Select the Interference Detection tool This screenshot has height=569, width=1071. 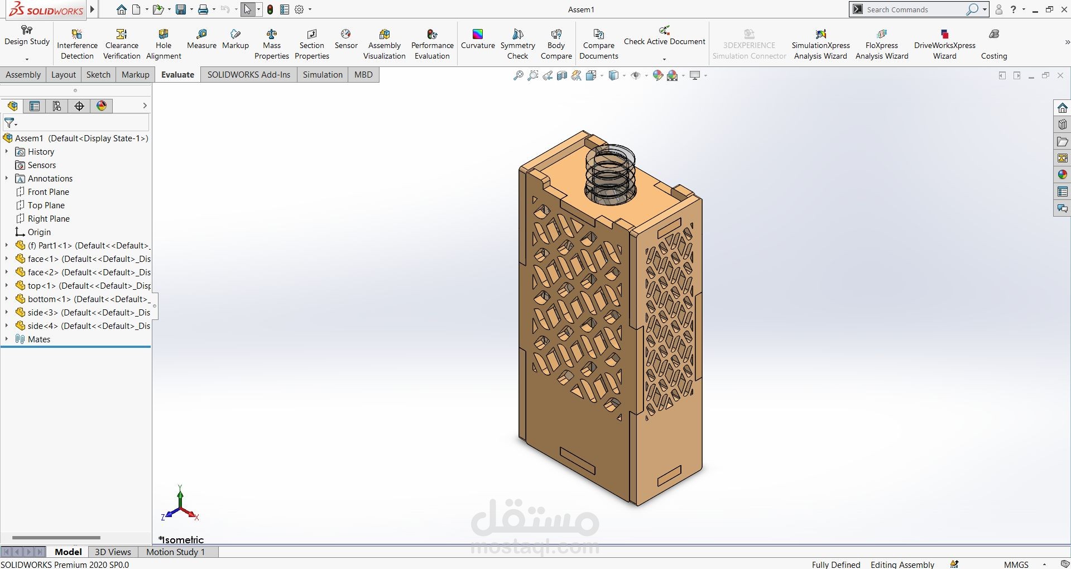pyautogui.click(x=76, y=42)
